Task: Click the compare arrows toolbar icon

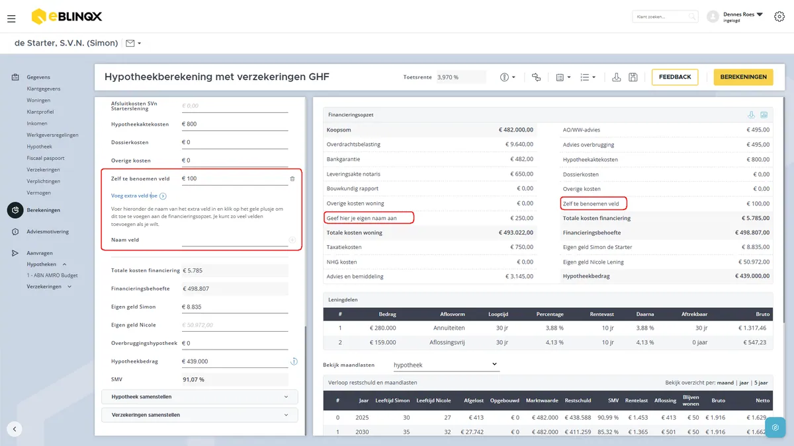Action: (536, 77)
